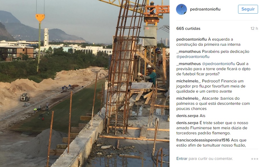Focus the curtir ou comentar comment field
Image resolution: width=260 pixels, height=167 pixels.
click(x=211, y=158)
